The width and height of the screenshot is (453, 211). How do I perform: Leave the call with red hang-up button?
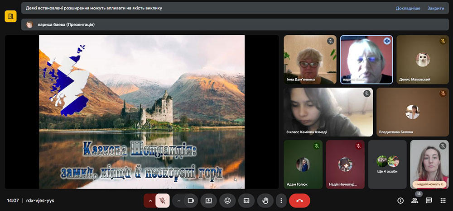point(299,200)
